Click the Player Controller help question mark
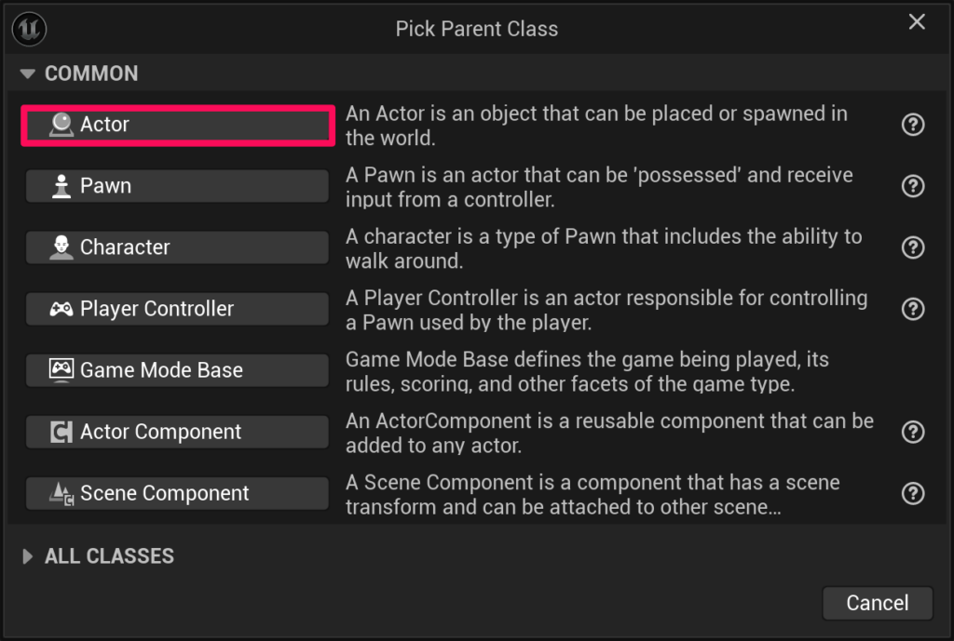Viewport: 954px width, 641px height. (x=913, y=309)
